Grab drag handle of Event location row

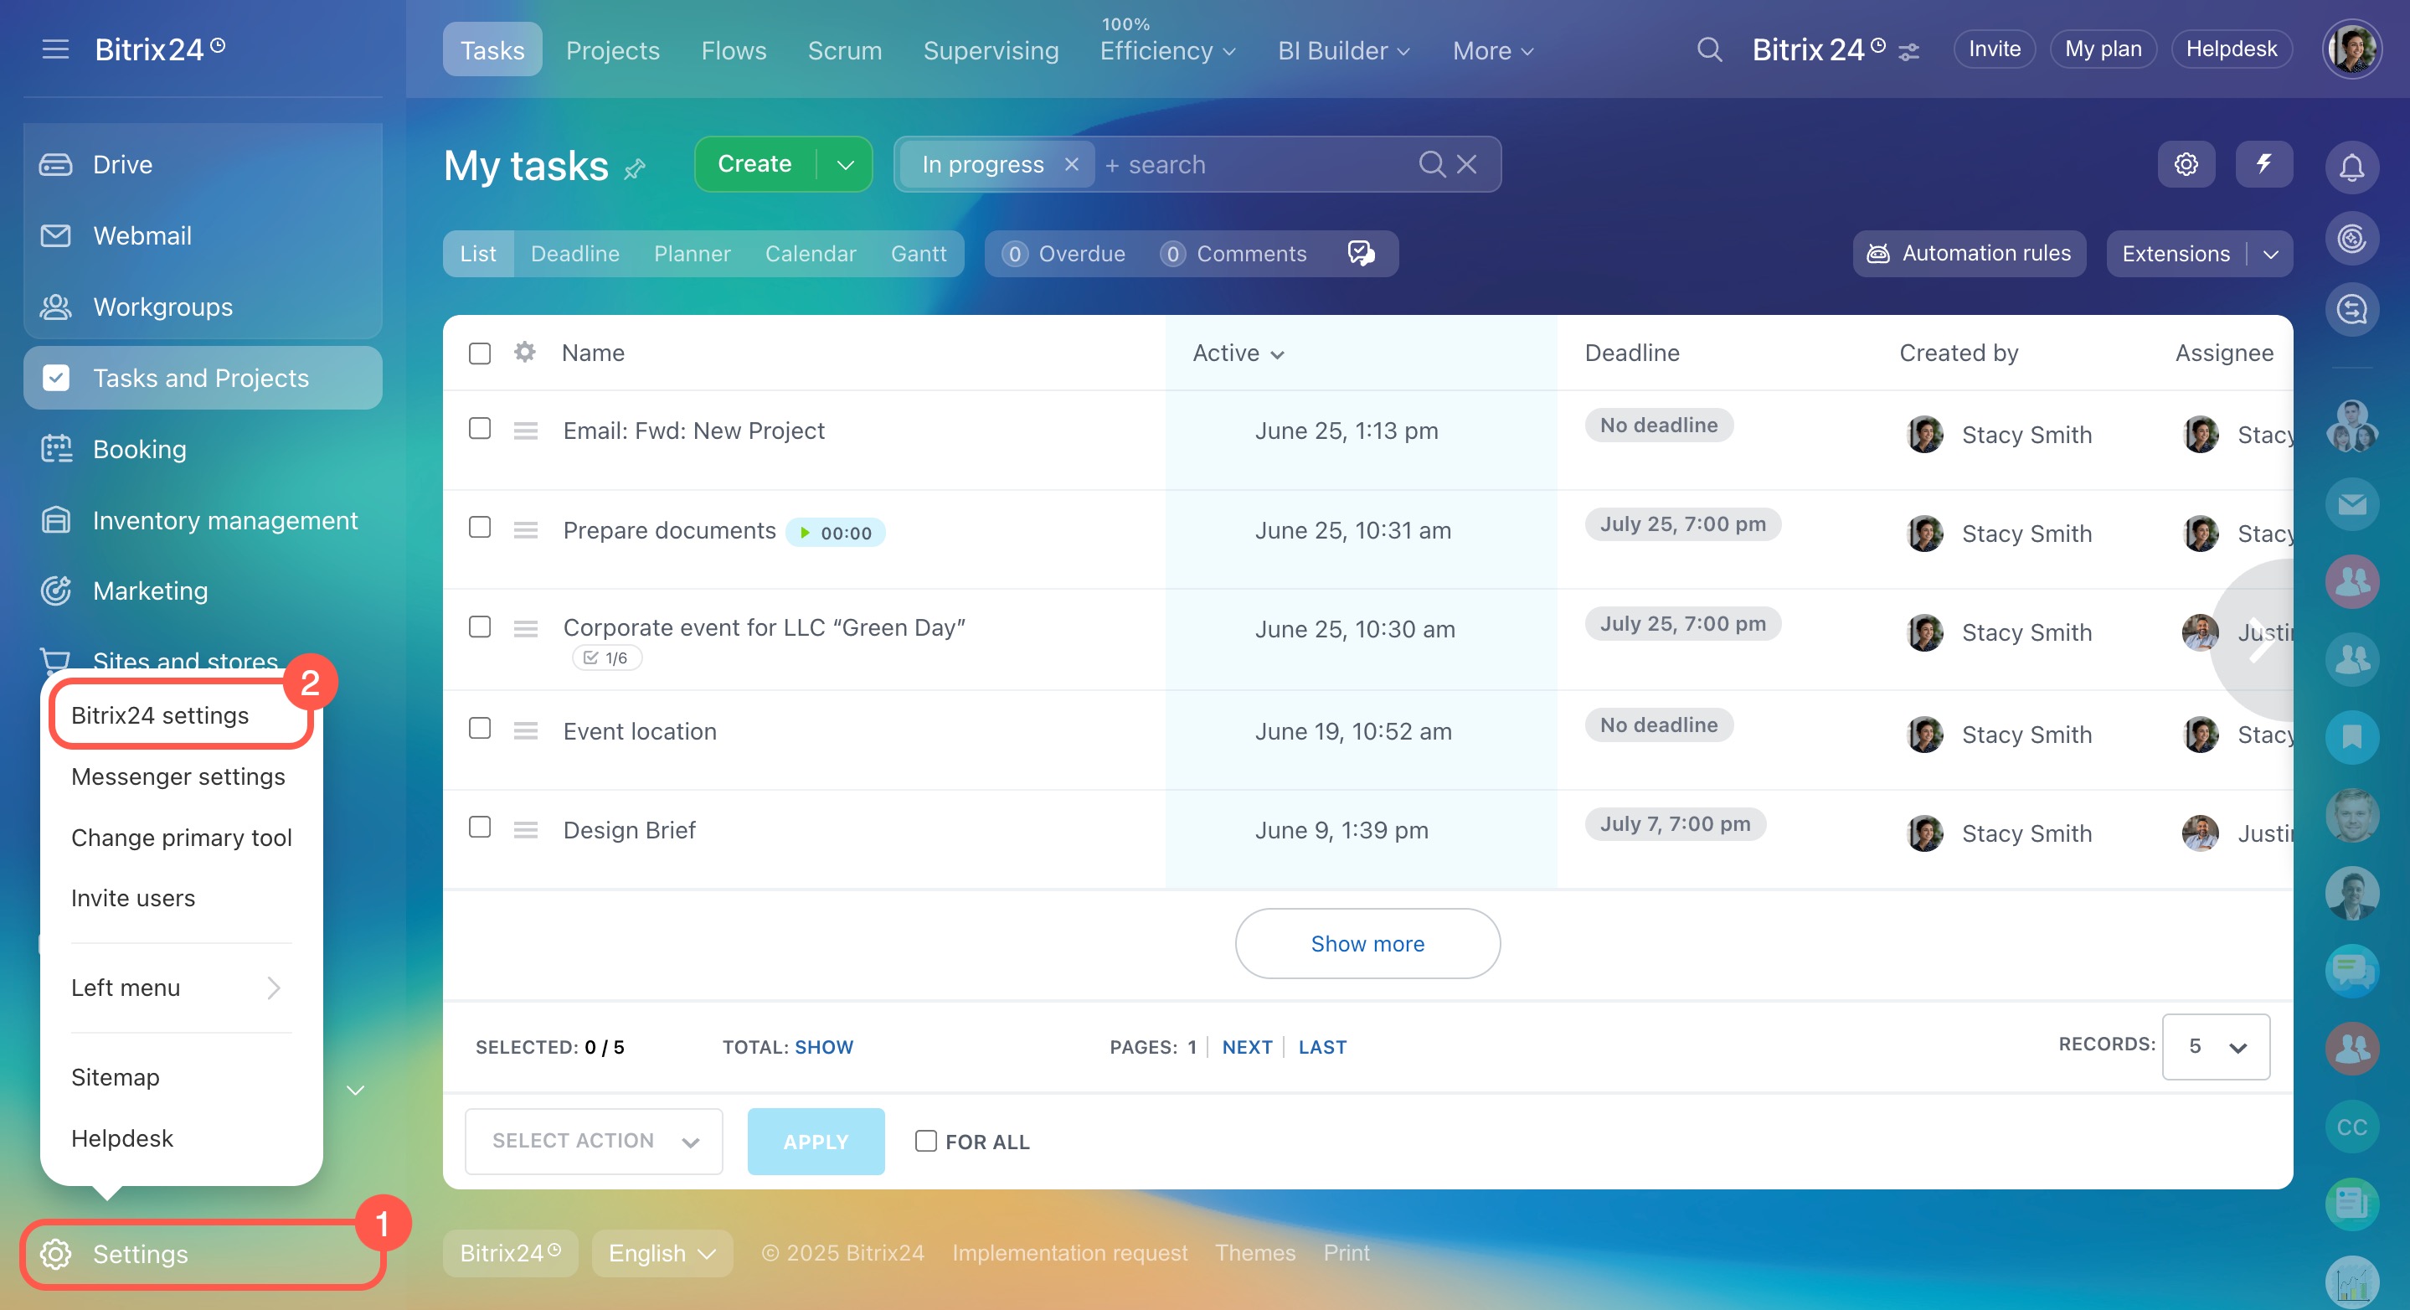pos(525,730)
